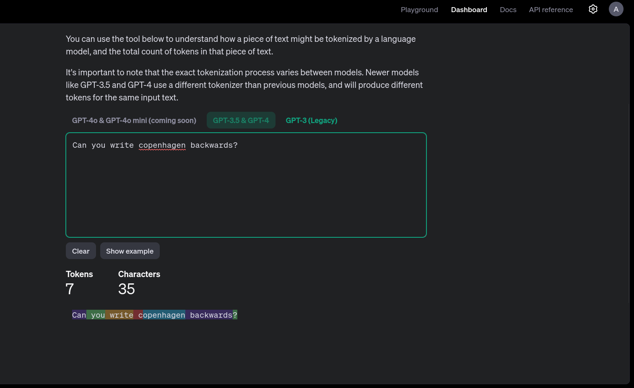This screenshot has height=388, width=634.
Task: Click the highlighted '?' token
Action: click(235, 315)
